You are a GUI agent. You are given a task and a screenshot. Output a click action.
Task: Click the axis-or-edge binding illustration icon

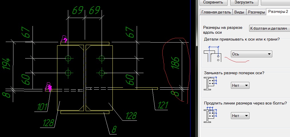pyautogui.click(x=213, y=54)
